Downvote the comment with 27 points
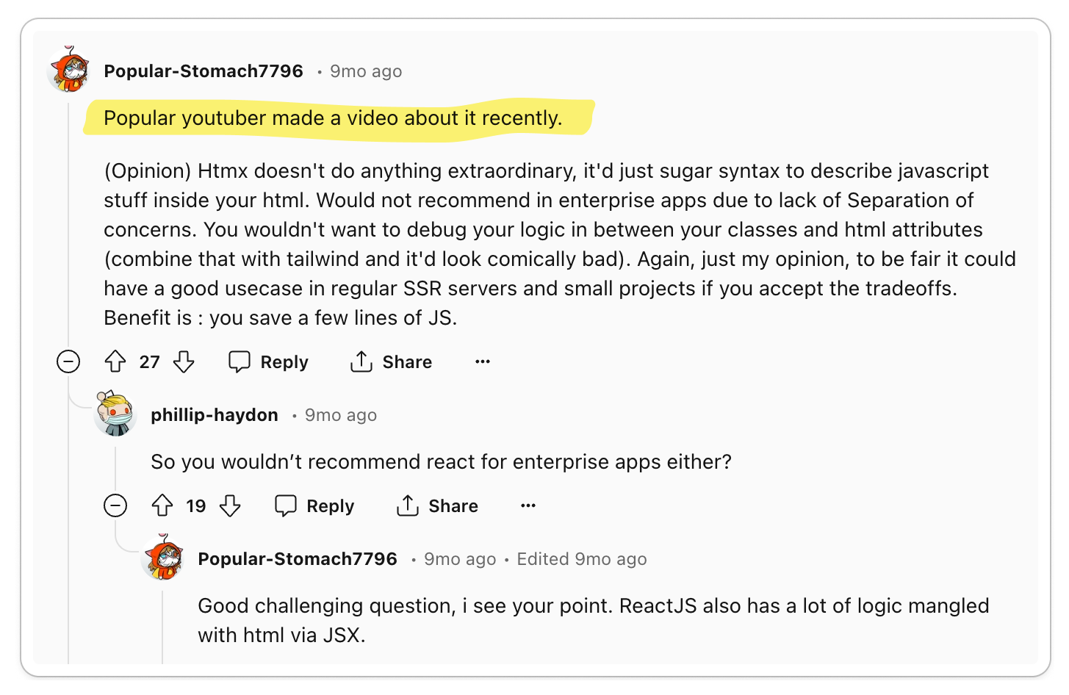This screenshot has width=1069, height=695. (x=184, y=361)
